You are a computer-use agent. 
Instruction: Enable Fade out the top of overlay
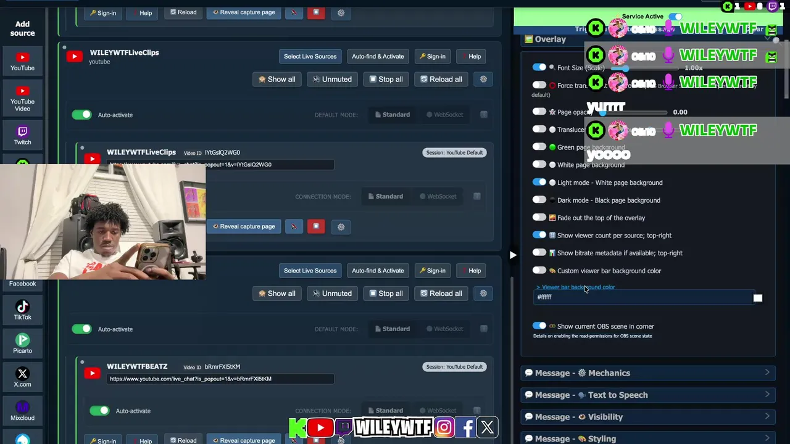(x=539, y=218)
